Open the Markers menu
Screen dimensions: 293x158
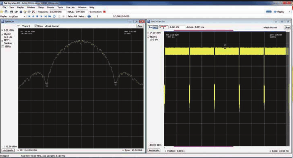31,8
